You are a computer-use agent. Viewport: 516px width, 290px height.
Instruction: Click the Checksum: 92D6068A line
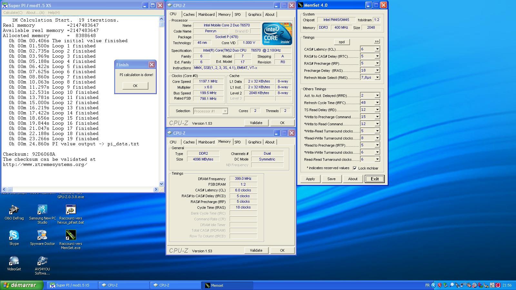(x=29, y=154)
